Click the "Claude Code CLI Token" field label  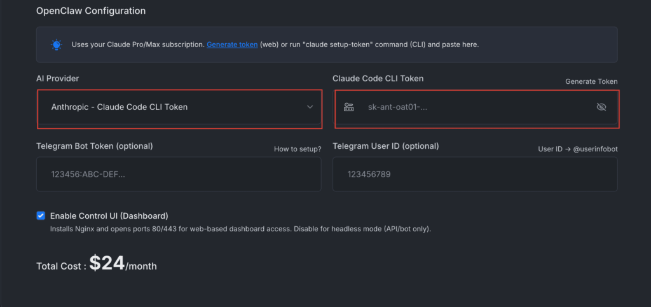click(x=378, y=78)
